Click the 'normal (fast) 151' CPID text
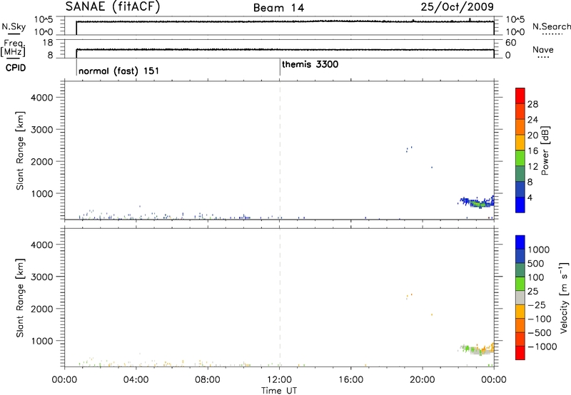This screenshot has height=395, width=571. point(118,71)
